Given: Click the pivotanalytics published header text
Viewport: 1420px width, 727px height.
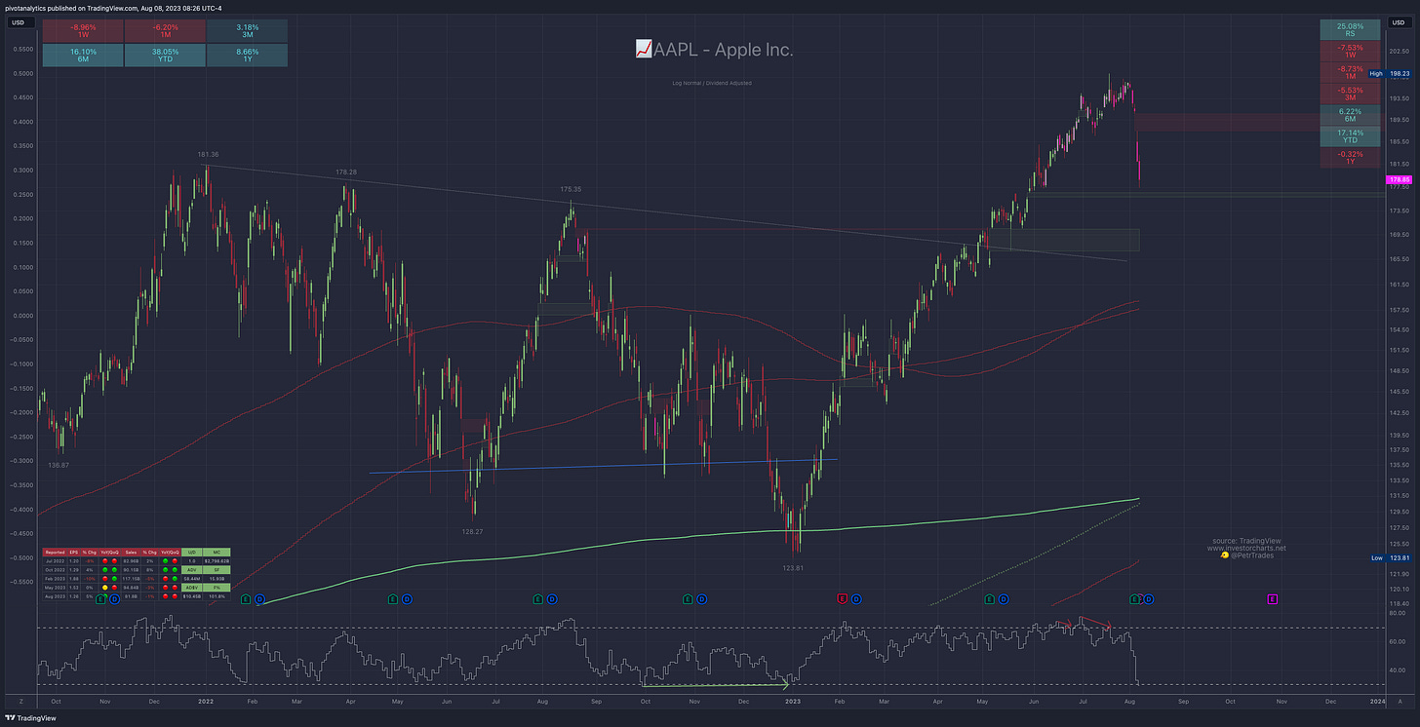Looking at the screenshot, I should tap(112, 7).
